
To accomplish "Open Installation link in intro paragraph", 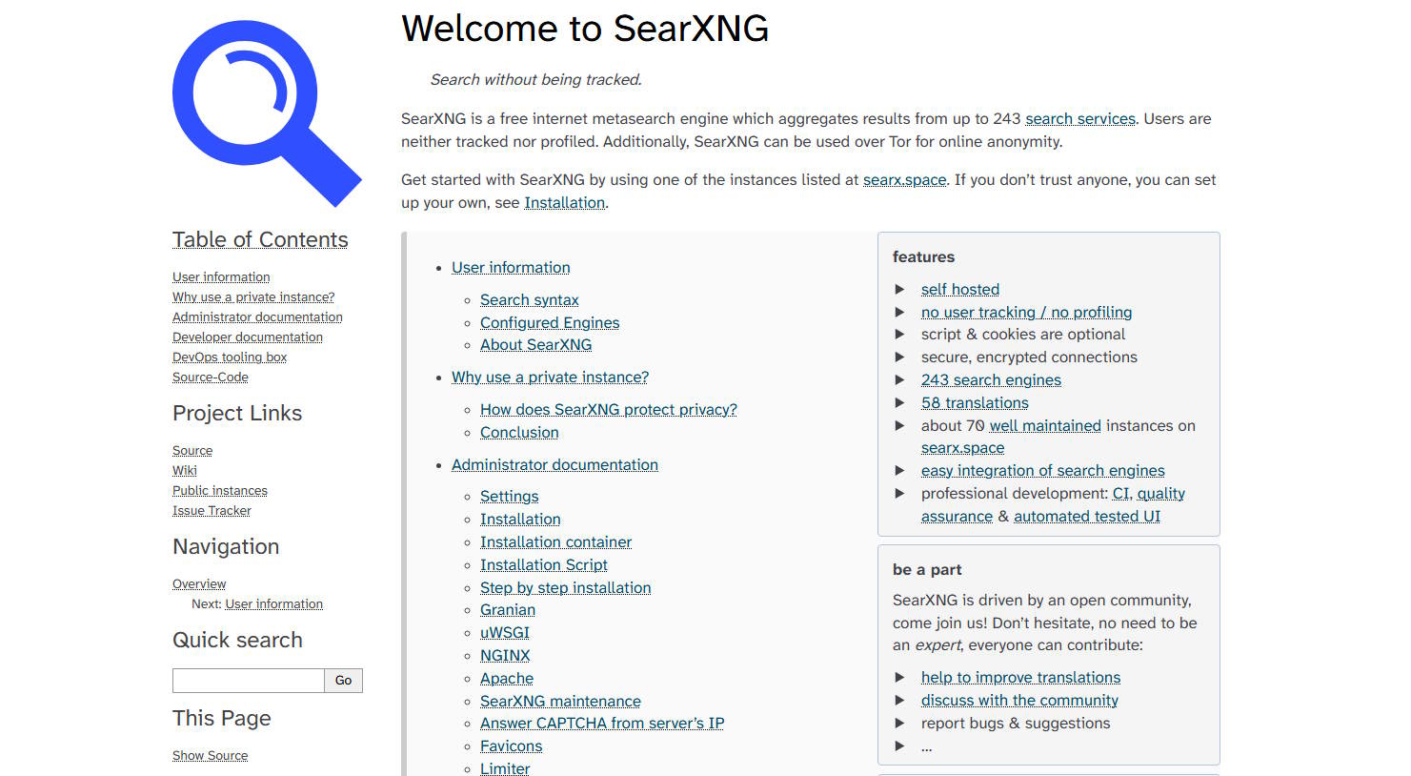I will click(x=565, y=203).
